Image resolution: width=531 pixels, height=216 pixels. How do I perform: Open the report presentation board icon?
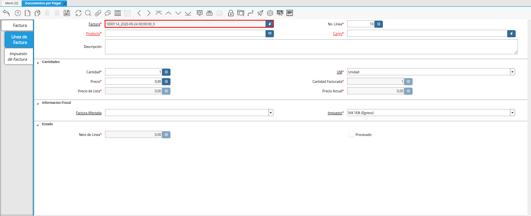(x=200, y=13)
